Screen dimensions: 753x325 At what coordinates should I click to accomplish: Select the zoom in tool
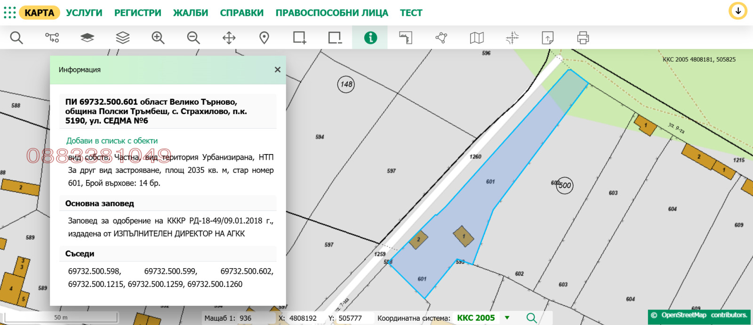pos(158,38)
